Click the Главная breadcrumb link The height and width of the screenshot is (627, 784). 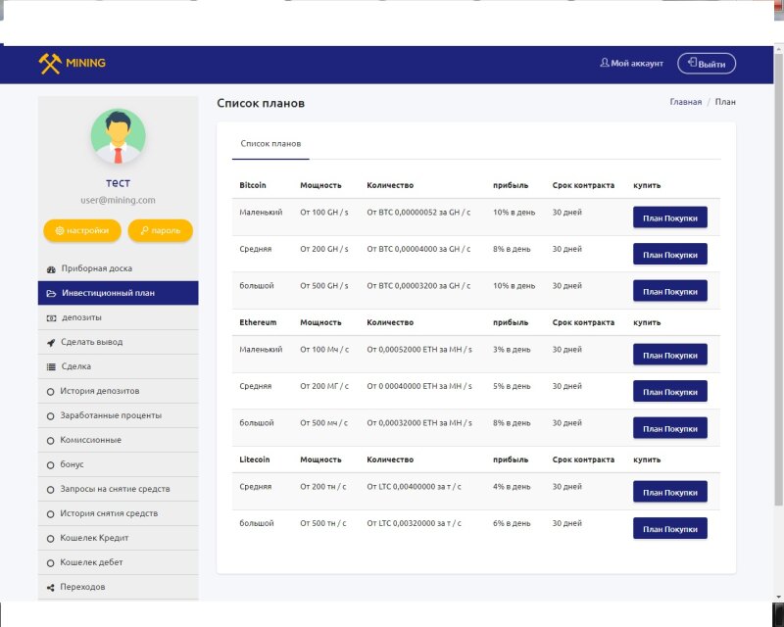[685, 102]
